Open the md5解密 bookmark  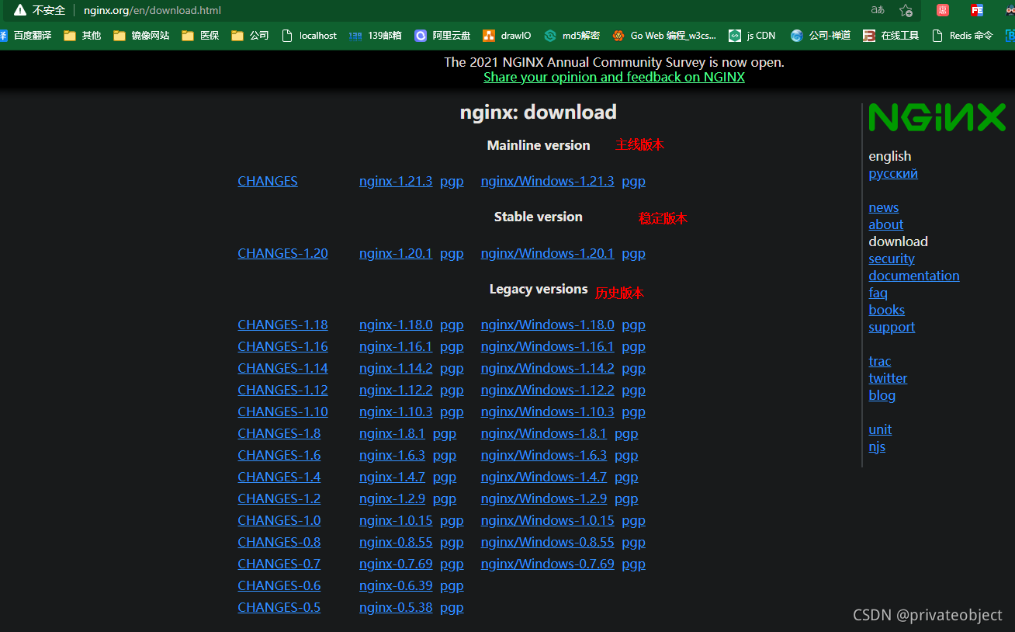(572, 36)
